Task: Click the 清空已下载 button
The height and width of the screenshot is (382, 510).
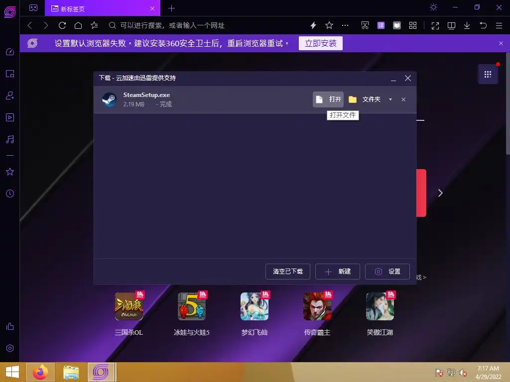Action: tap(287, 271)
